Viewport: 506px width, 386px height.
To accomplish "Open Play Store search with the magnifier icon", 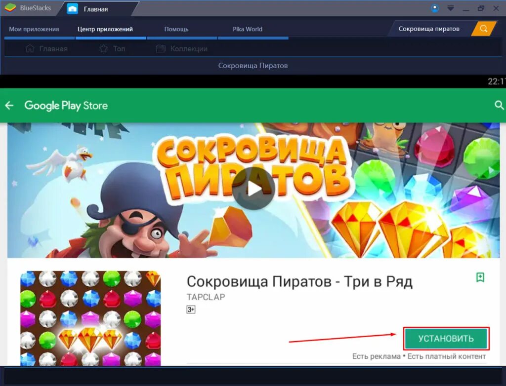I will click(x=499, y=105).
